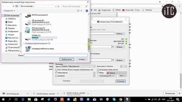Open first NNM-Club torrent download options arrow

tap(58, 93)
